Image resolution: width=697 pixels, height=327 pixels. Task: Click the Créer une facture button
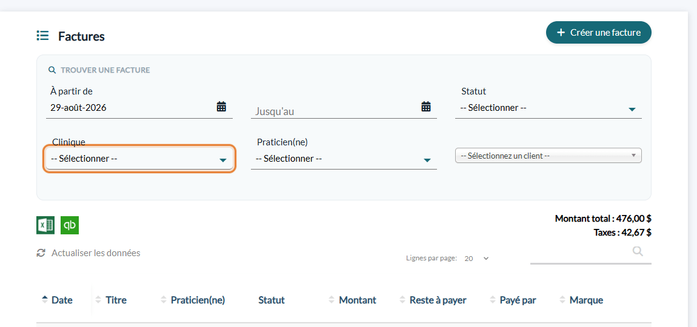[598, 33]
